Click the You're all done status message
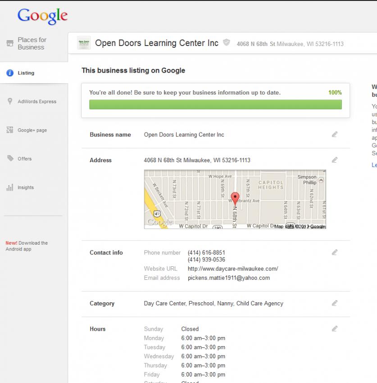Screen dimensions: 377x383 (185, 92)
